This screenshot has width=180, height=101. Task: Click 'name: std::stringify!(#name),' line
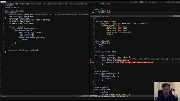[31, 32]
